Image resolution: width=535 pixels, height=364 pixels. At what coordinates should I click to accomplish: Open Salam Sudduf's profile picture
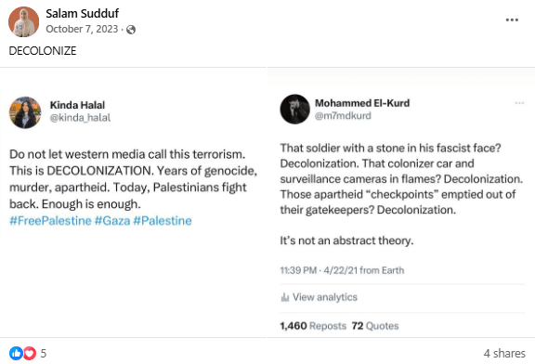click(x=23, y=21)
